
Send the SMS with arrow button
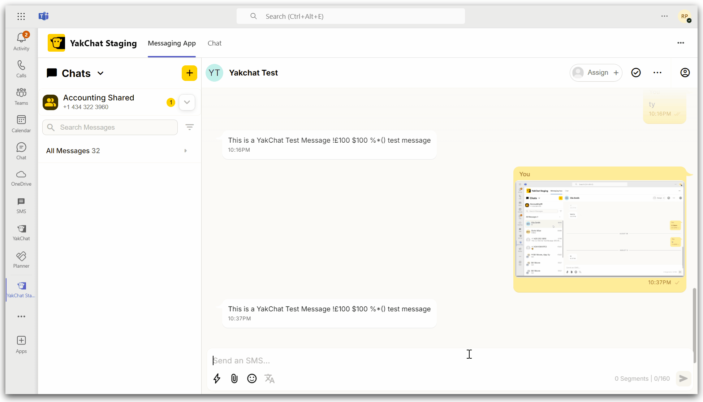click(683, 379)
